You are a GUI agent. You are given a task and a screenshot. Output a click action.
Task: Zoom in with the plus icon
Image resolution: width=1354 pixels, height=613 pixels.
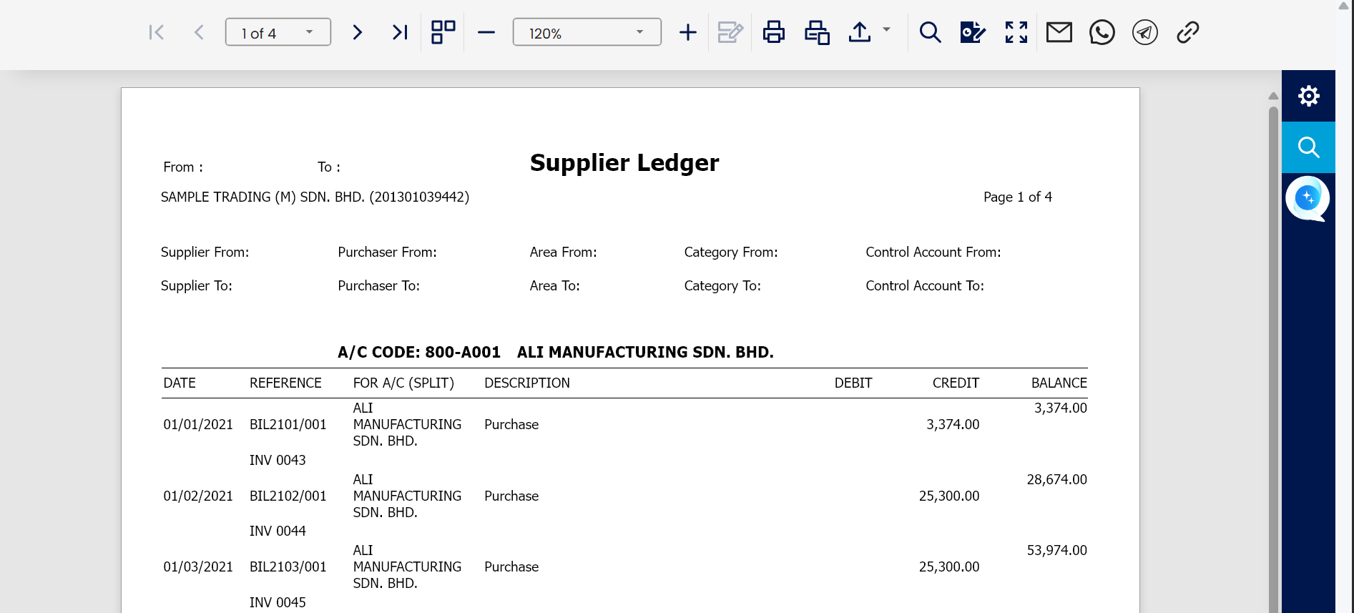click(x=687, y=32)
